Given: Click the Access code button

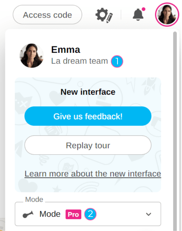Looking at the screenshot, I should coord(47,15).
